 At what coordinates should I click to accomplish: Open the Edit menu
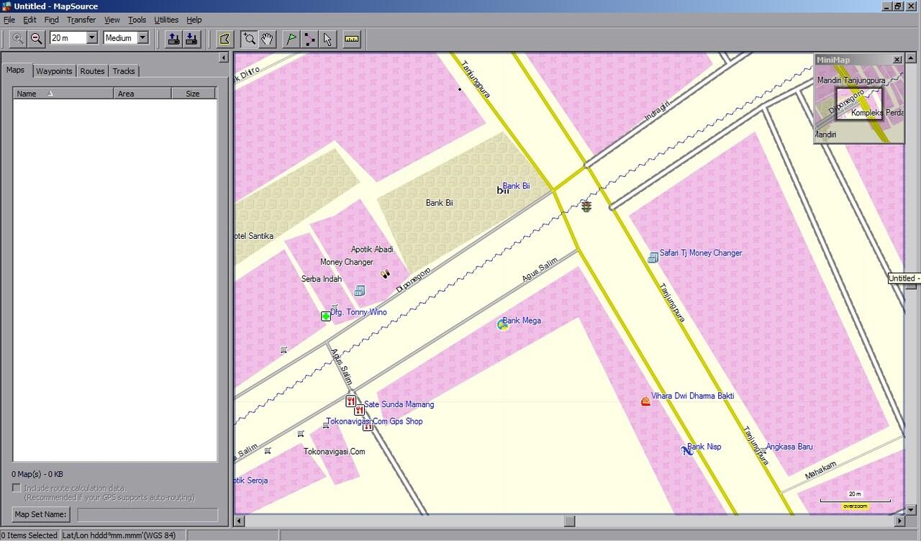30,20
